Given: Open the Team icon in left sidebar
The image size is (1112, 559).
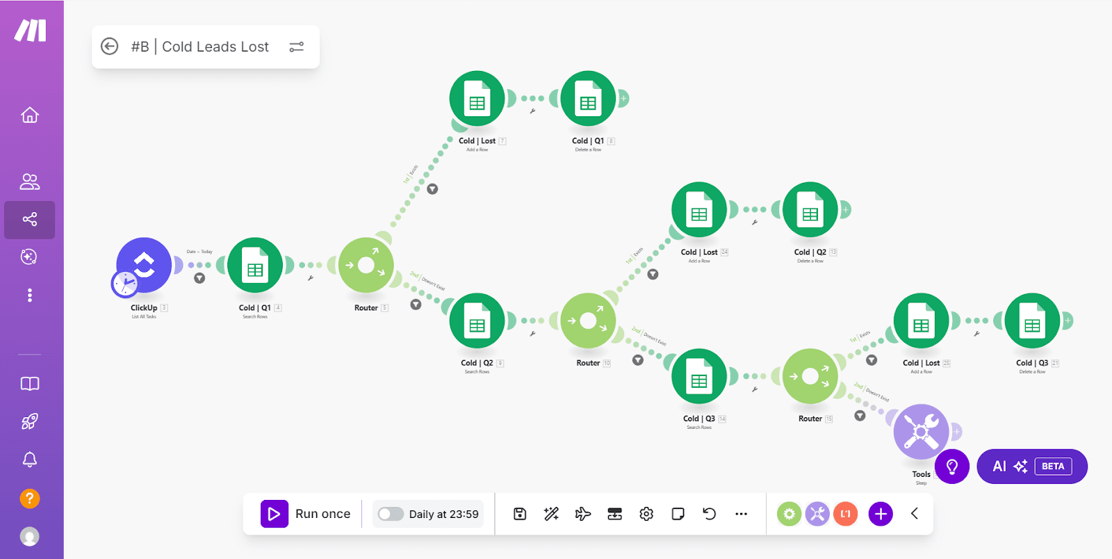Looking at the screenshot, I should click(x=30, y=182).
